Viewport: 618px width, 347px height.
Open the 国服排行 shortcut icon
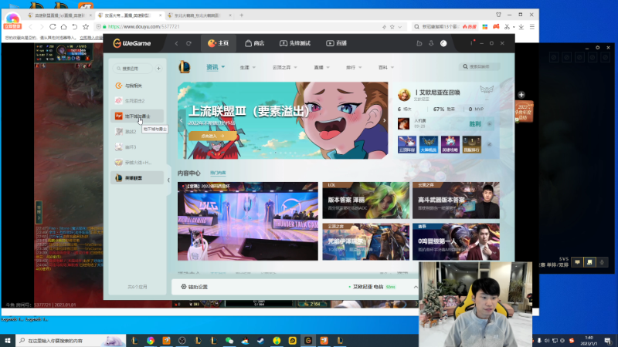(x=472, y=144)
